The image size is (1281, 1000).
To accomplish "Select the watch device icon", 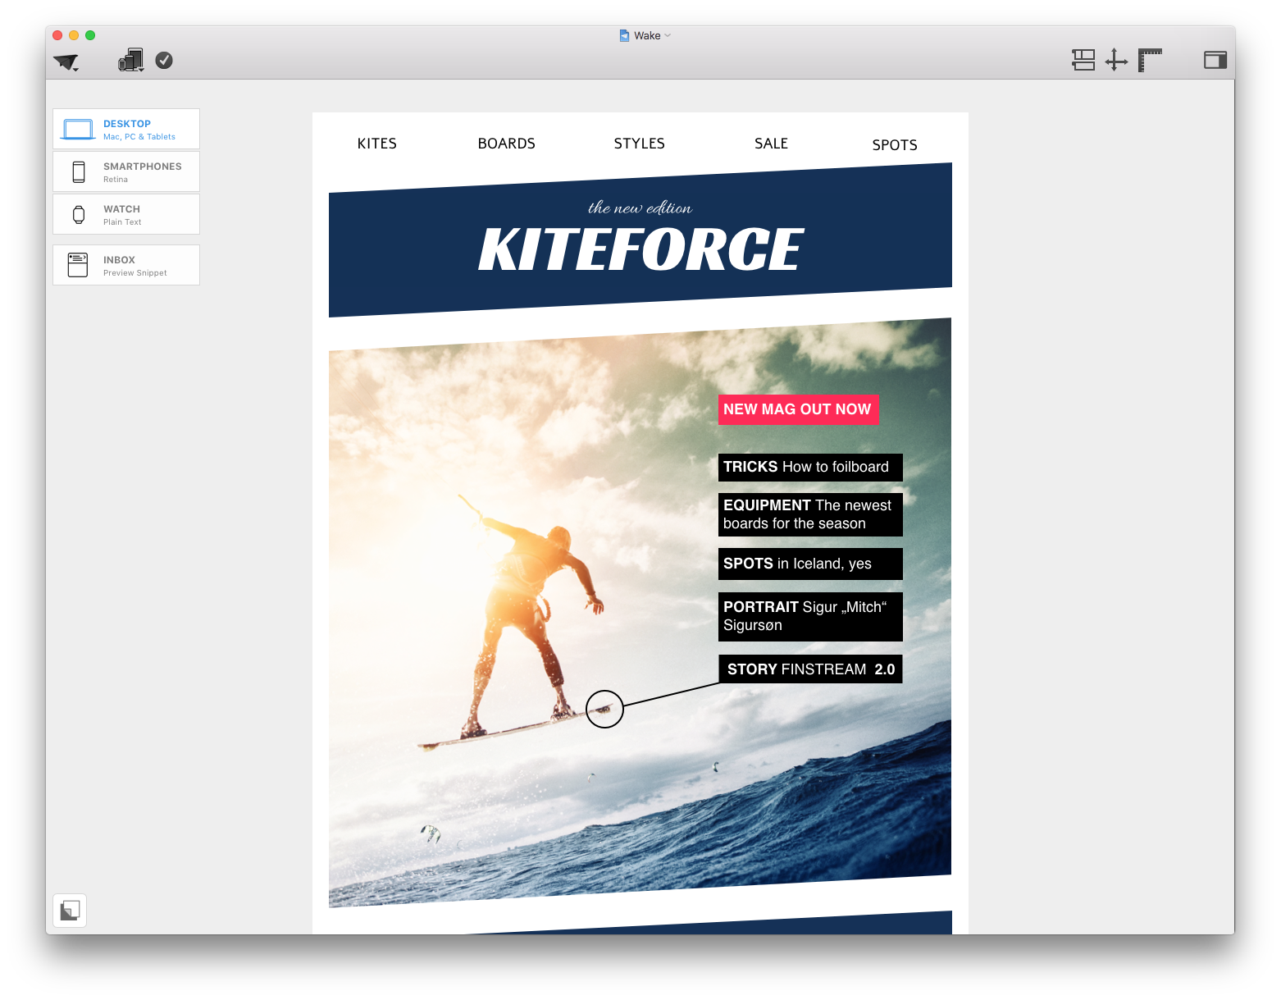I will tap(79, 215).
